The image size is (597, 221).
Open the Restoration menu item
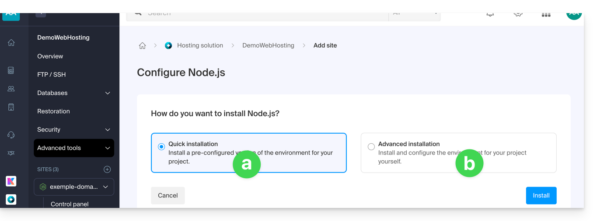pos(53,111)
